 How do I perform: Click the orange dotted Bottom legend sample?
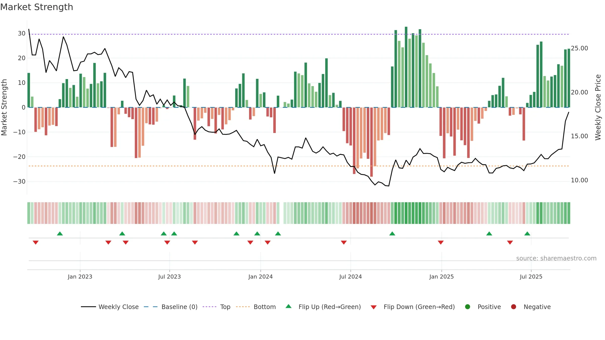pos(243,307)
